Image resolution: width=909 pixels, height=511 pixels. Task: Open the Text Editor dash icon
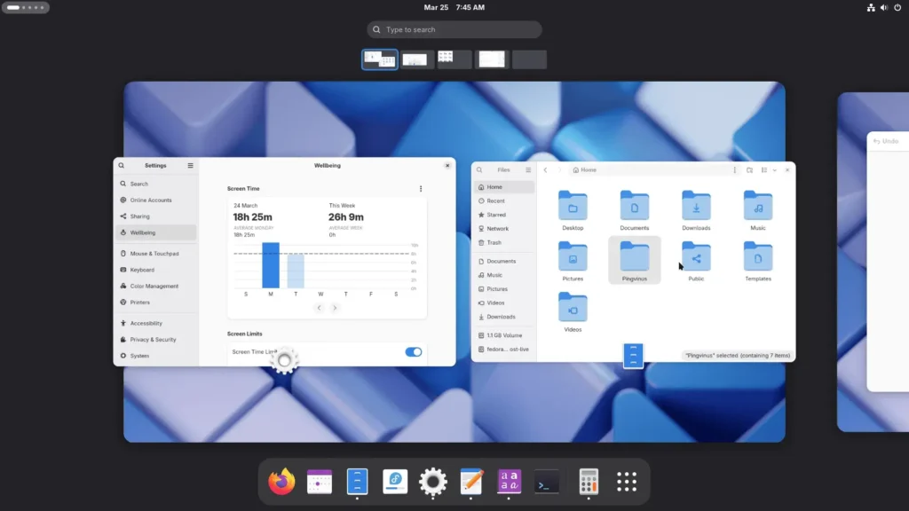[x=471, y=482]
